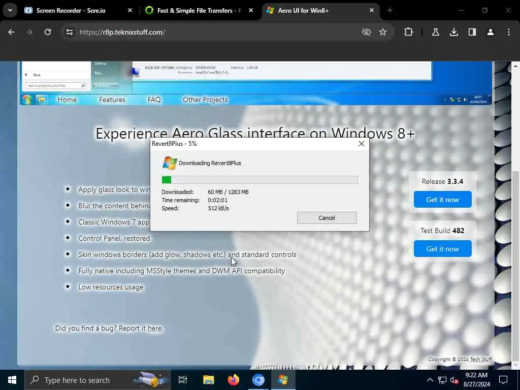Image resolution: width=520 pixels, height=390 pixels.
Task: Click the taskbar search box
Action: click(x=97, y=380)
